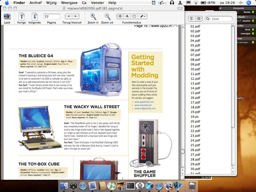Select contact Arzie in contact list
256x192 pixels.
248,30
